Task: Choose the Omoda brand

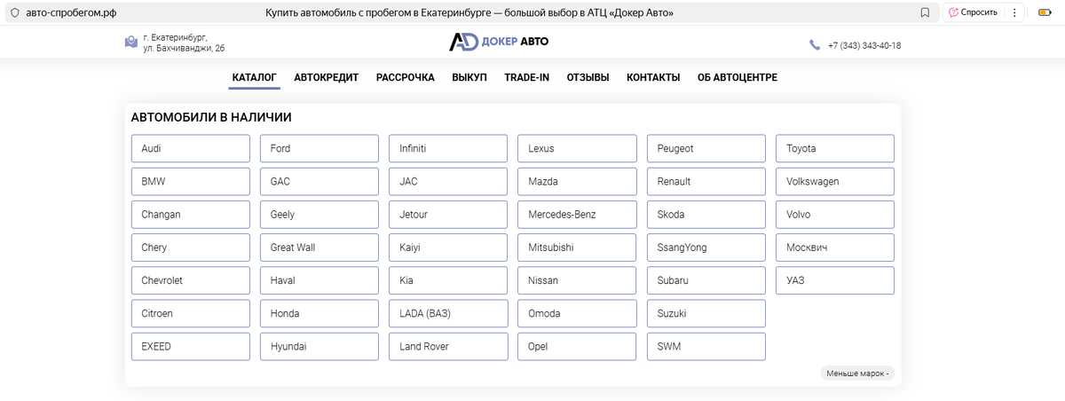Action: point(578,313)
